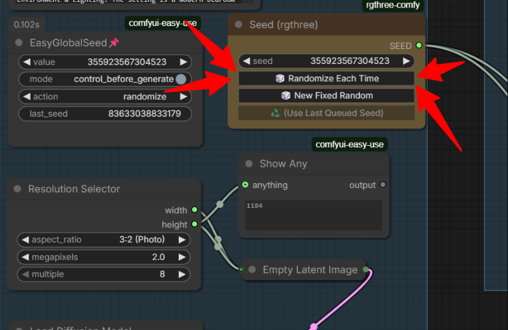Increase megapixels with right arrow

pos(182,257)
